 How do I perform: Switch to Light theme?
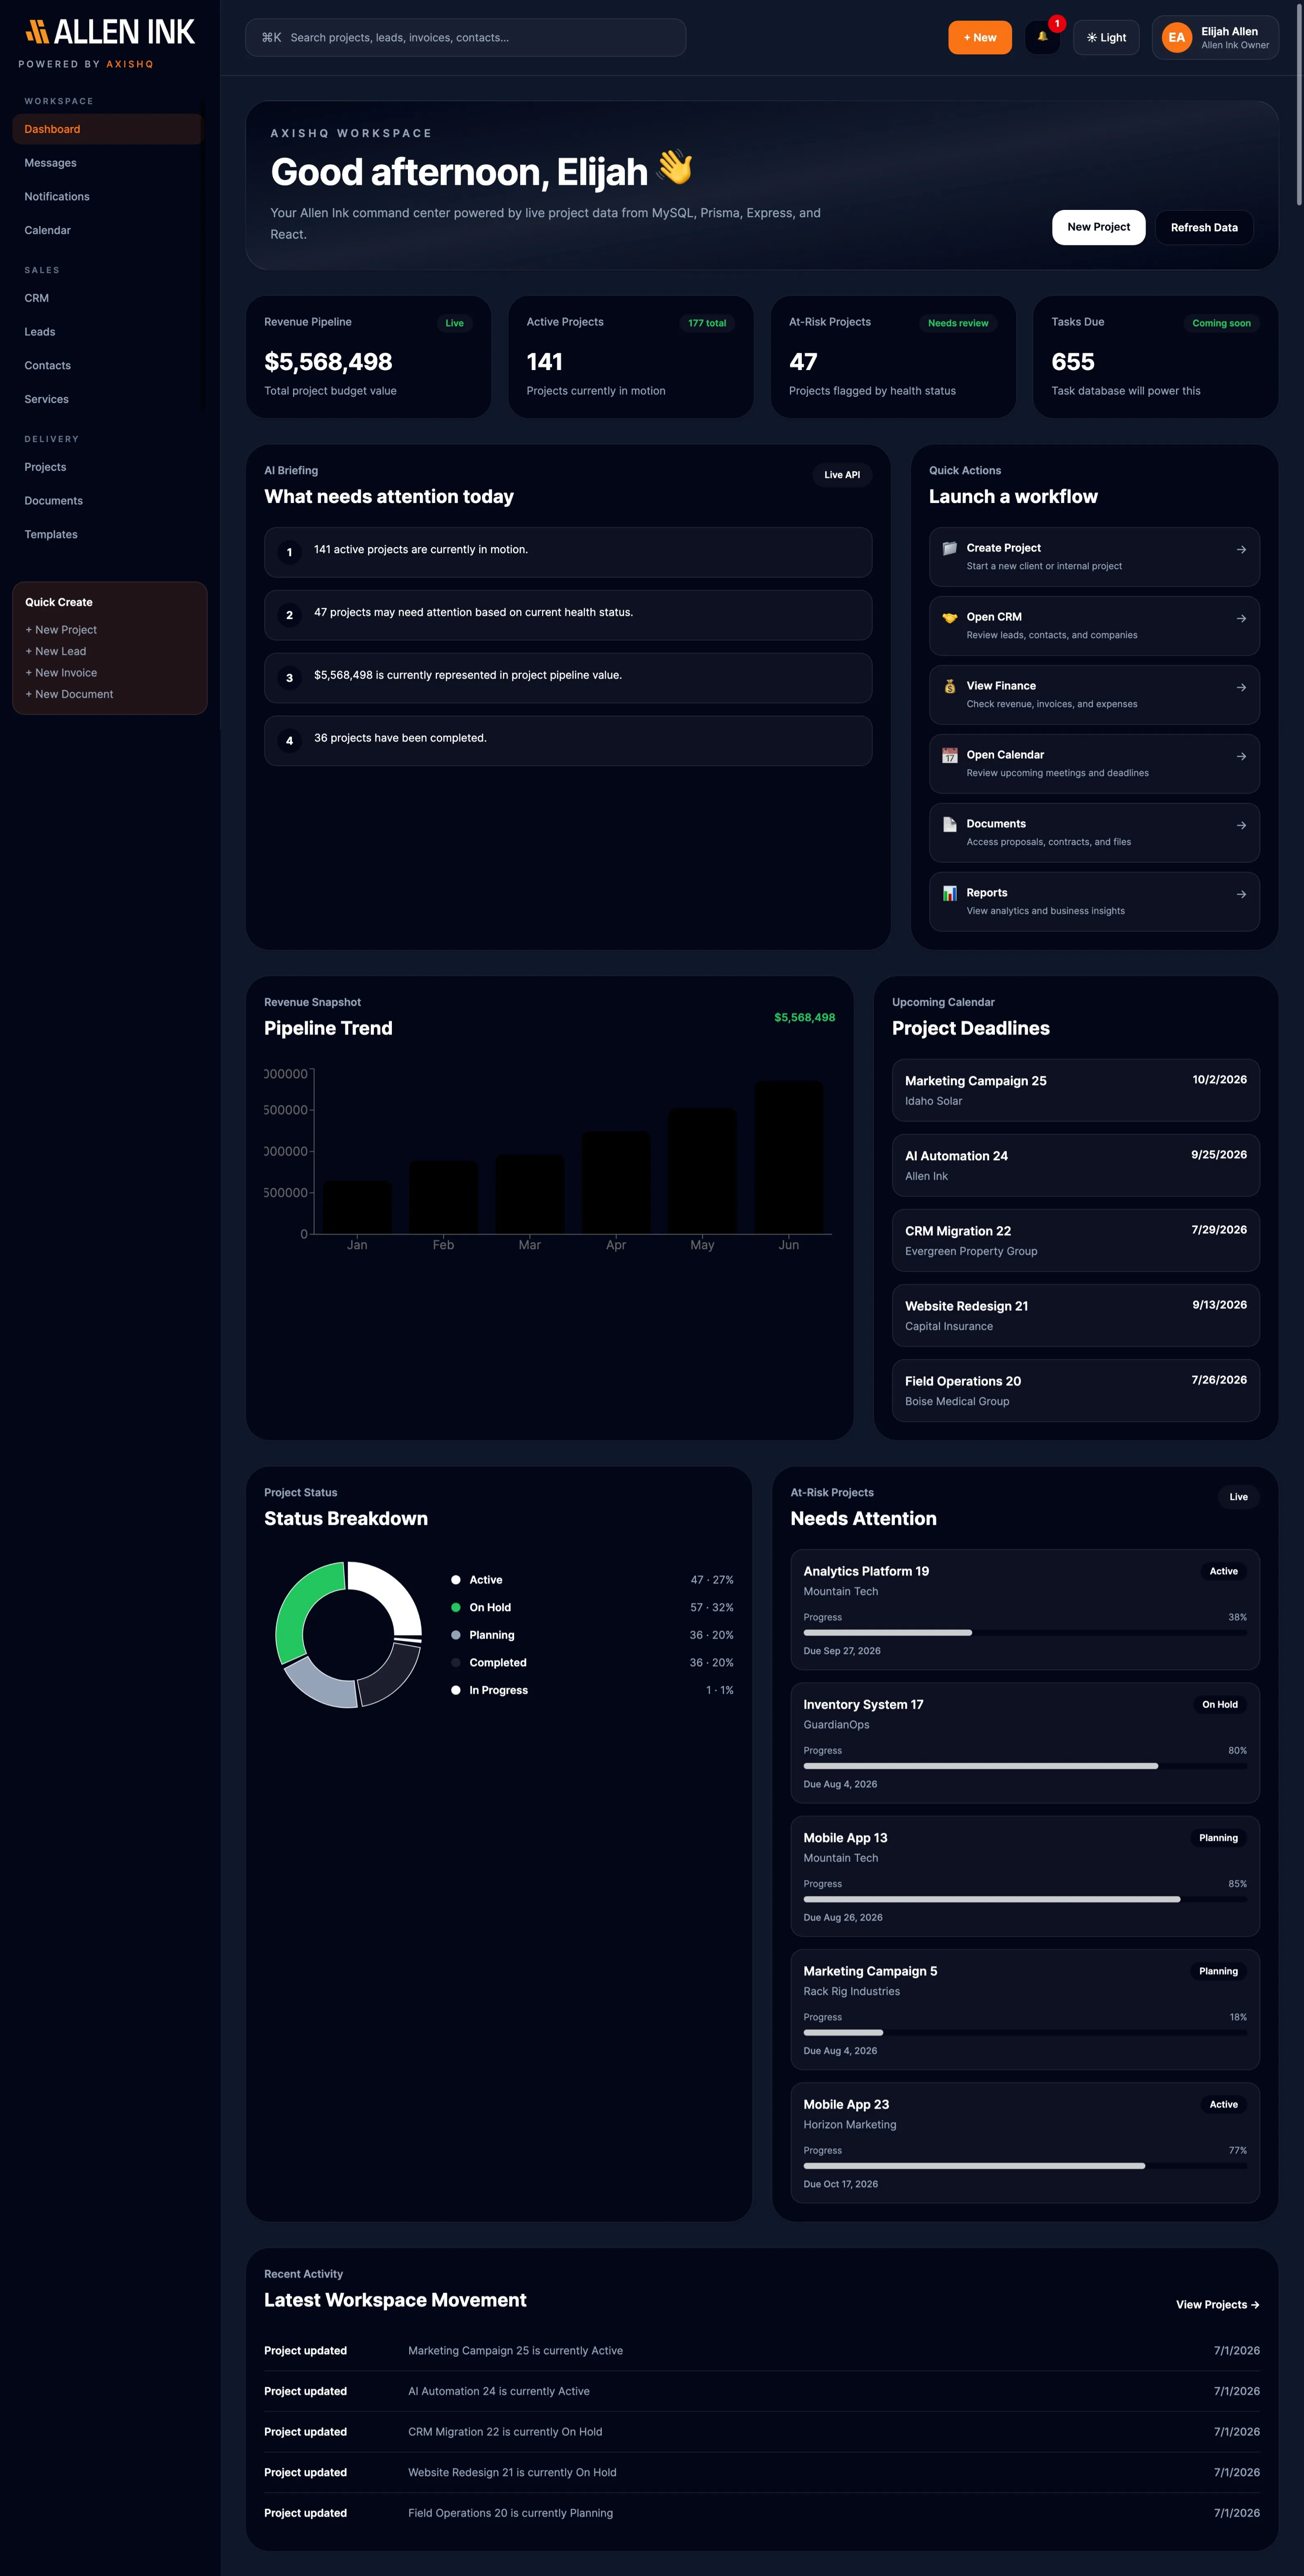click(1106, 38)
